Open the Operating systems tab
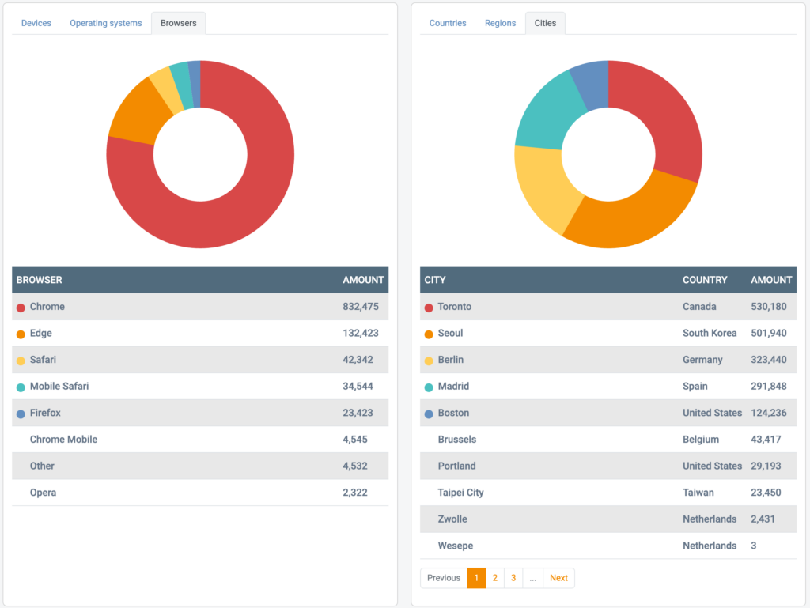Viewport: 810px width, 608px height. 105,23
